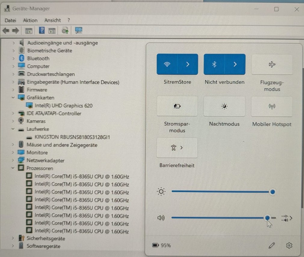
Task: Expand the Netzwerkadapter tree node
Action: pos(13,160)
